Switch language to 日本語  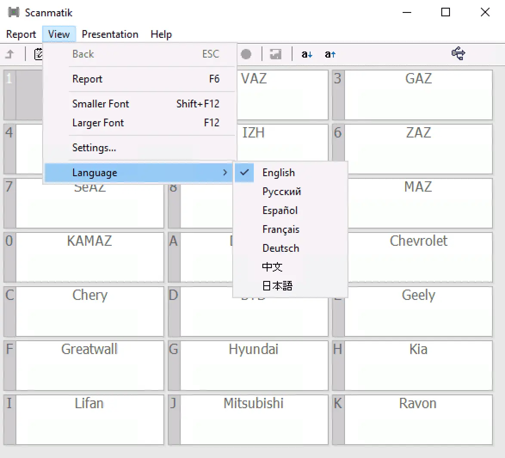point(290,286)
